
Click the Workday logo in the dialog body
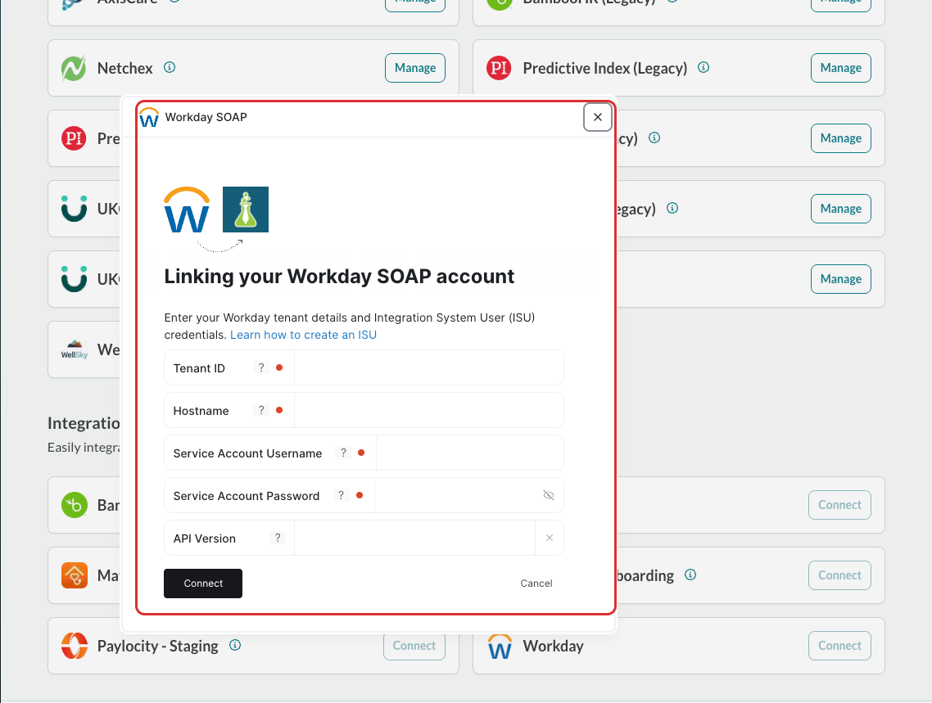[187, 210]
